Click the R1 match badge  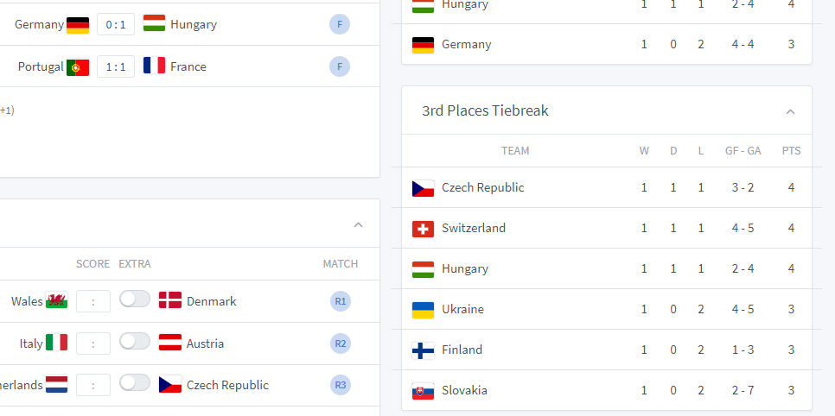pyautogui.click(x=341, y=301)
